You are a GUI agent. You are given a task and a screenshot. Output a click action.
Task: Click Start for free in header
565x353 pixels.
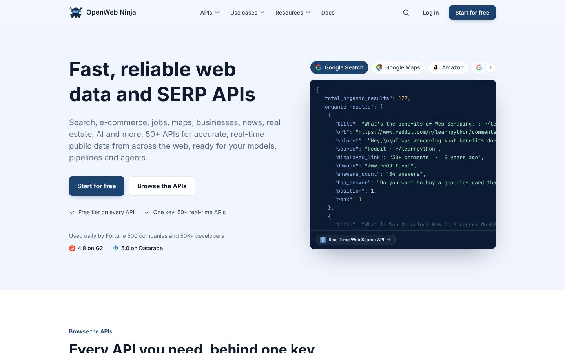click(x=472, y=13)
